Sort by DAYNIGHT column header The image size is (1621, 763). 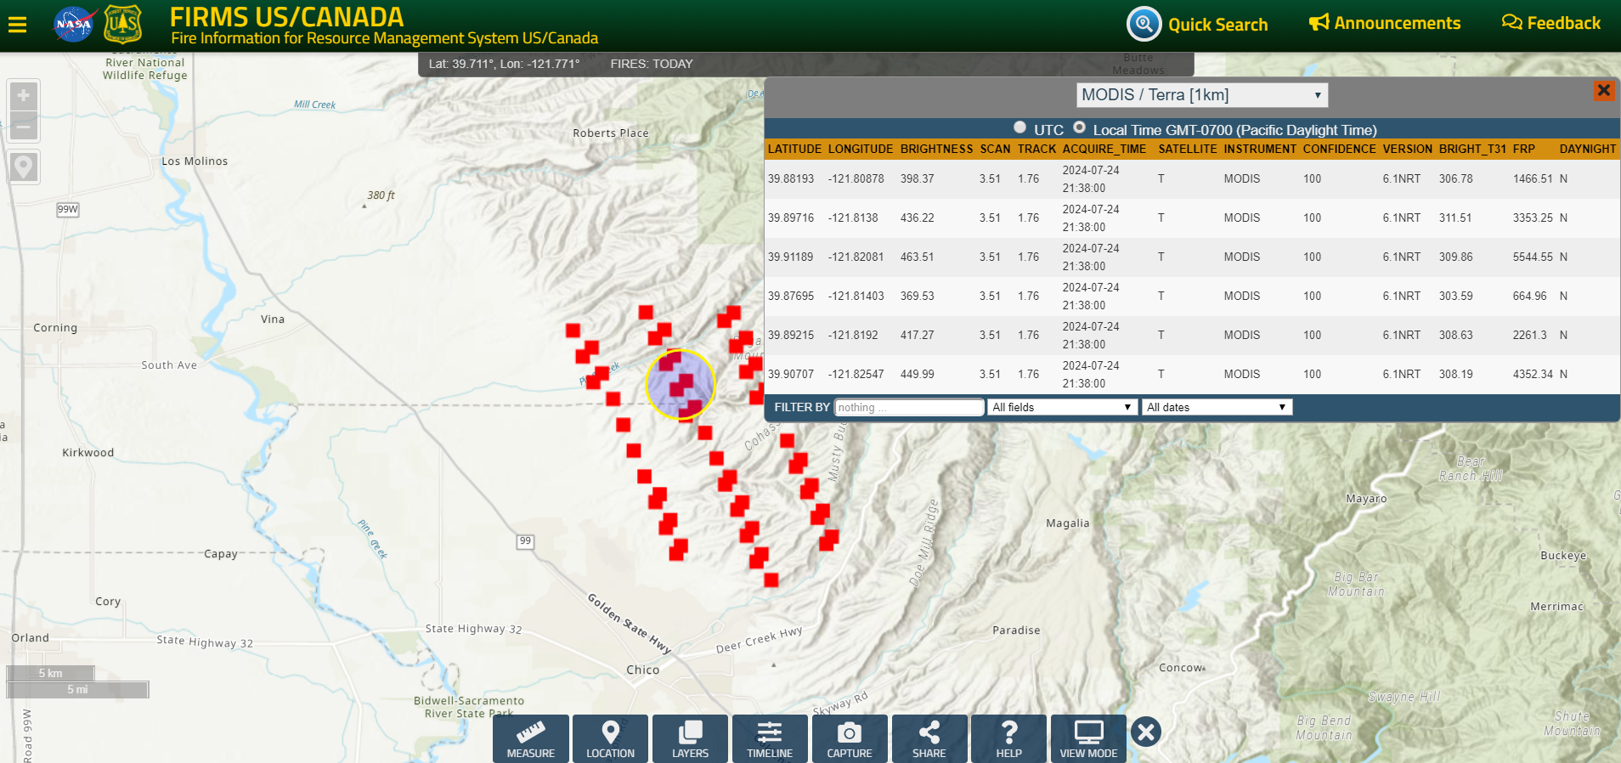pos(1588,149)
